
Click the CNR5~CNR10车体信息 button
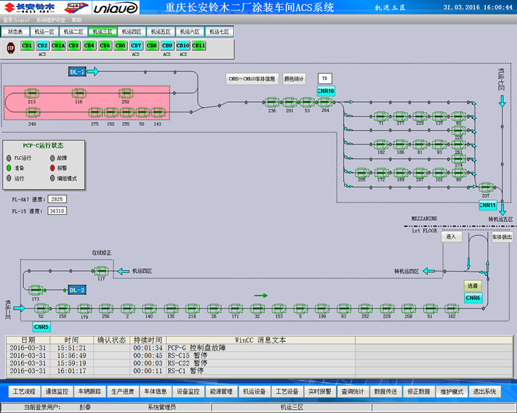(252, 79)
